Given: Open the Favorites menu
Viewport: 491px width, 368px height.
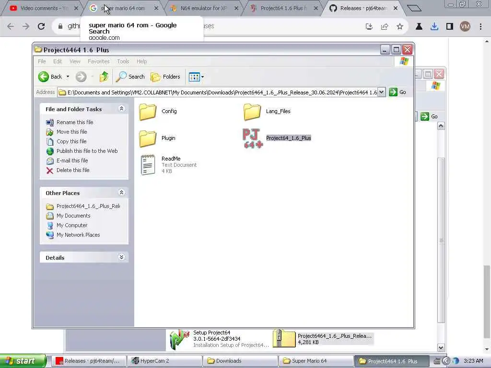Looking at the screenshot, I should 99,61.
